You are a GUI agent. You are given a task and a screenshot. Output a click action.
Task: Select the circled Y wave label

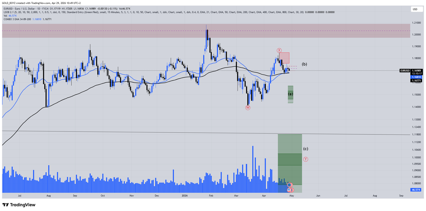coord(306,159)
